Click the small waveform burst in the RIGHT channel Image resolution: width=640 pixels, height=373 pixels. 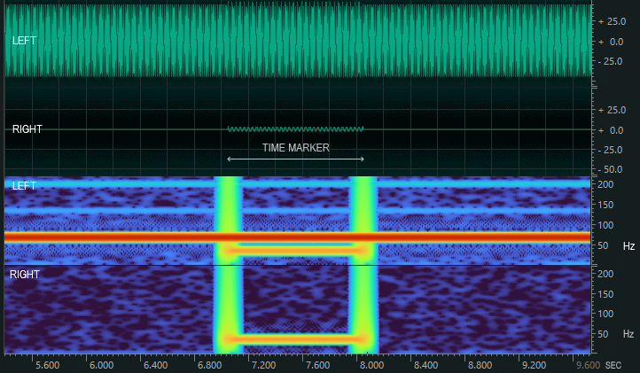[295, 129]
